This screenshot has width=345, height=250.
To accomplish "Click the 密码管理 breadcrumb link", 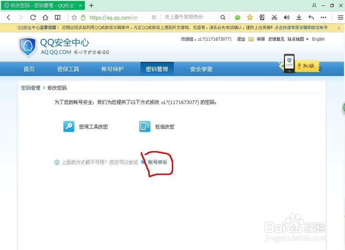I will [x=31, y=88].
